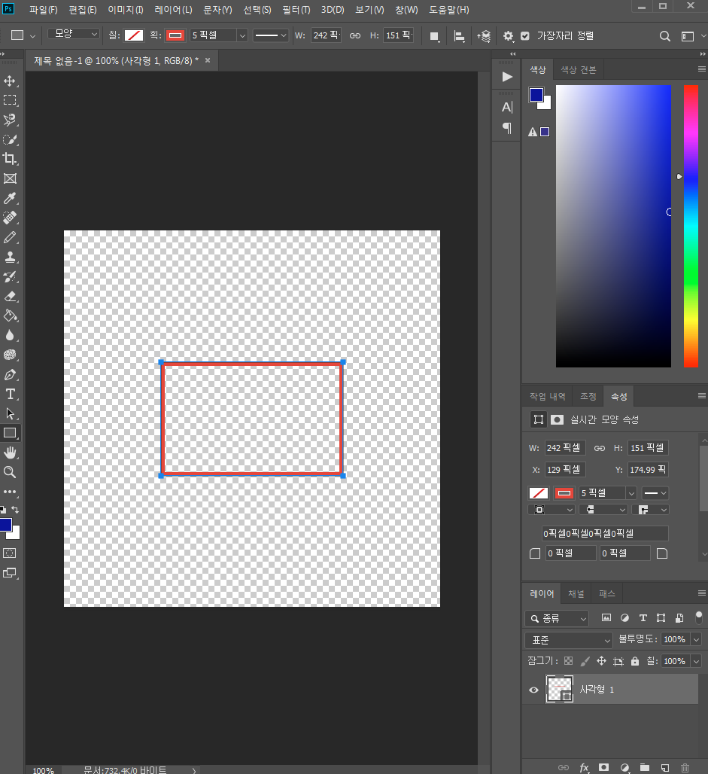Select the Hand tool
This screenshot has width=708, height=774.
[10, 453]
